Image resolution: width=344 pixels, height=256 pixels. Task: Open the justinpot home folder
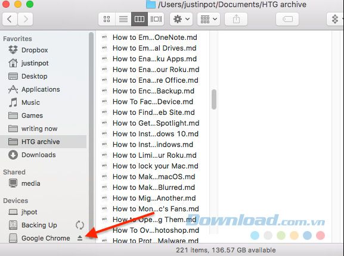click(43, 63)
